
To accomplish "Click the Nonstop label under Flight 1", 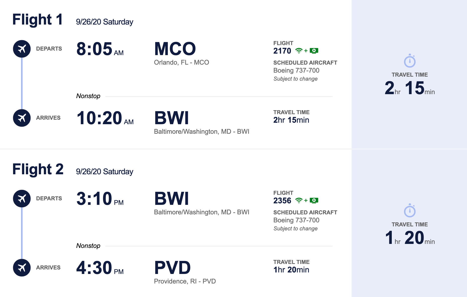I will [x=88, y=96].
